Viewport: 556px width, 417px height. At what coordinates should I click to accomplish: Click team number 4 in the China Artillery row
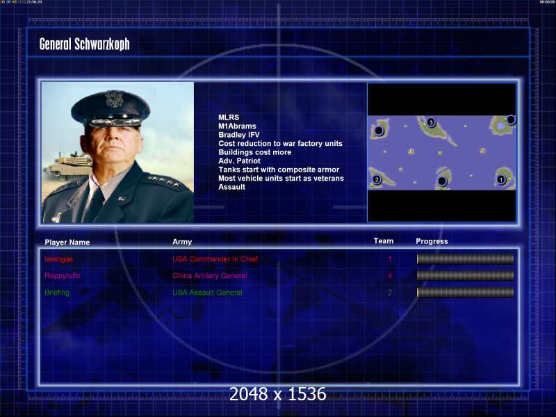(390, 275)
